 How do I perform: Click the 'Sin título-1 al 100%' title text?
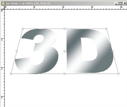click(x=19, y=3)
